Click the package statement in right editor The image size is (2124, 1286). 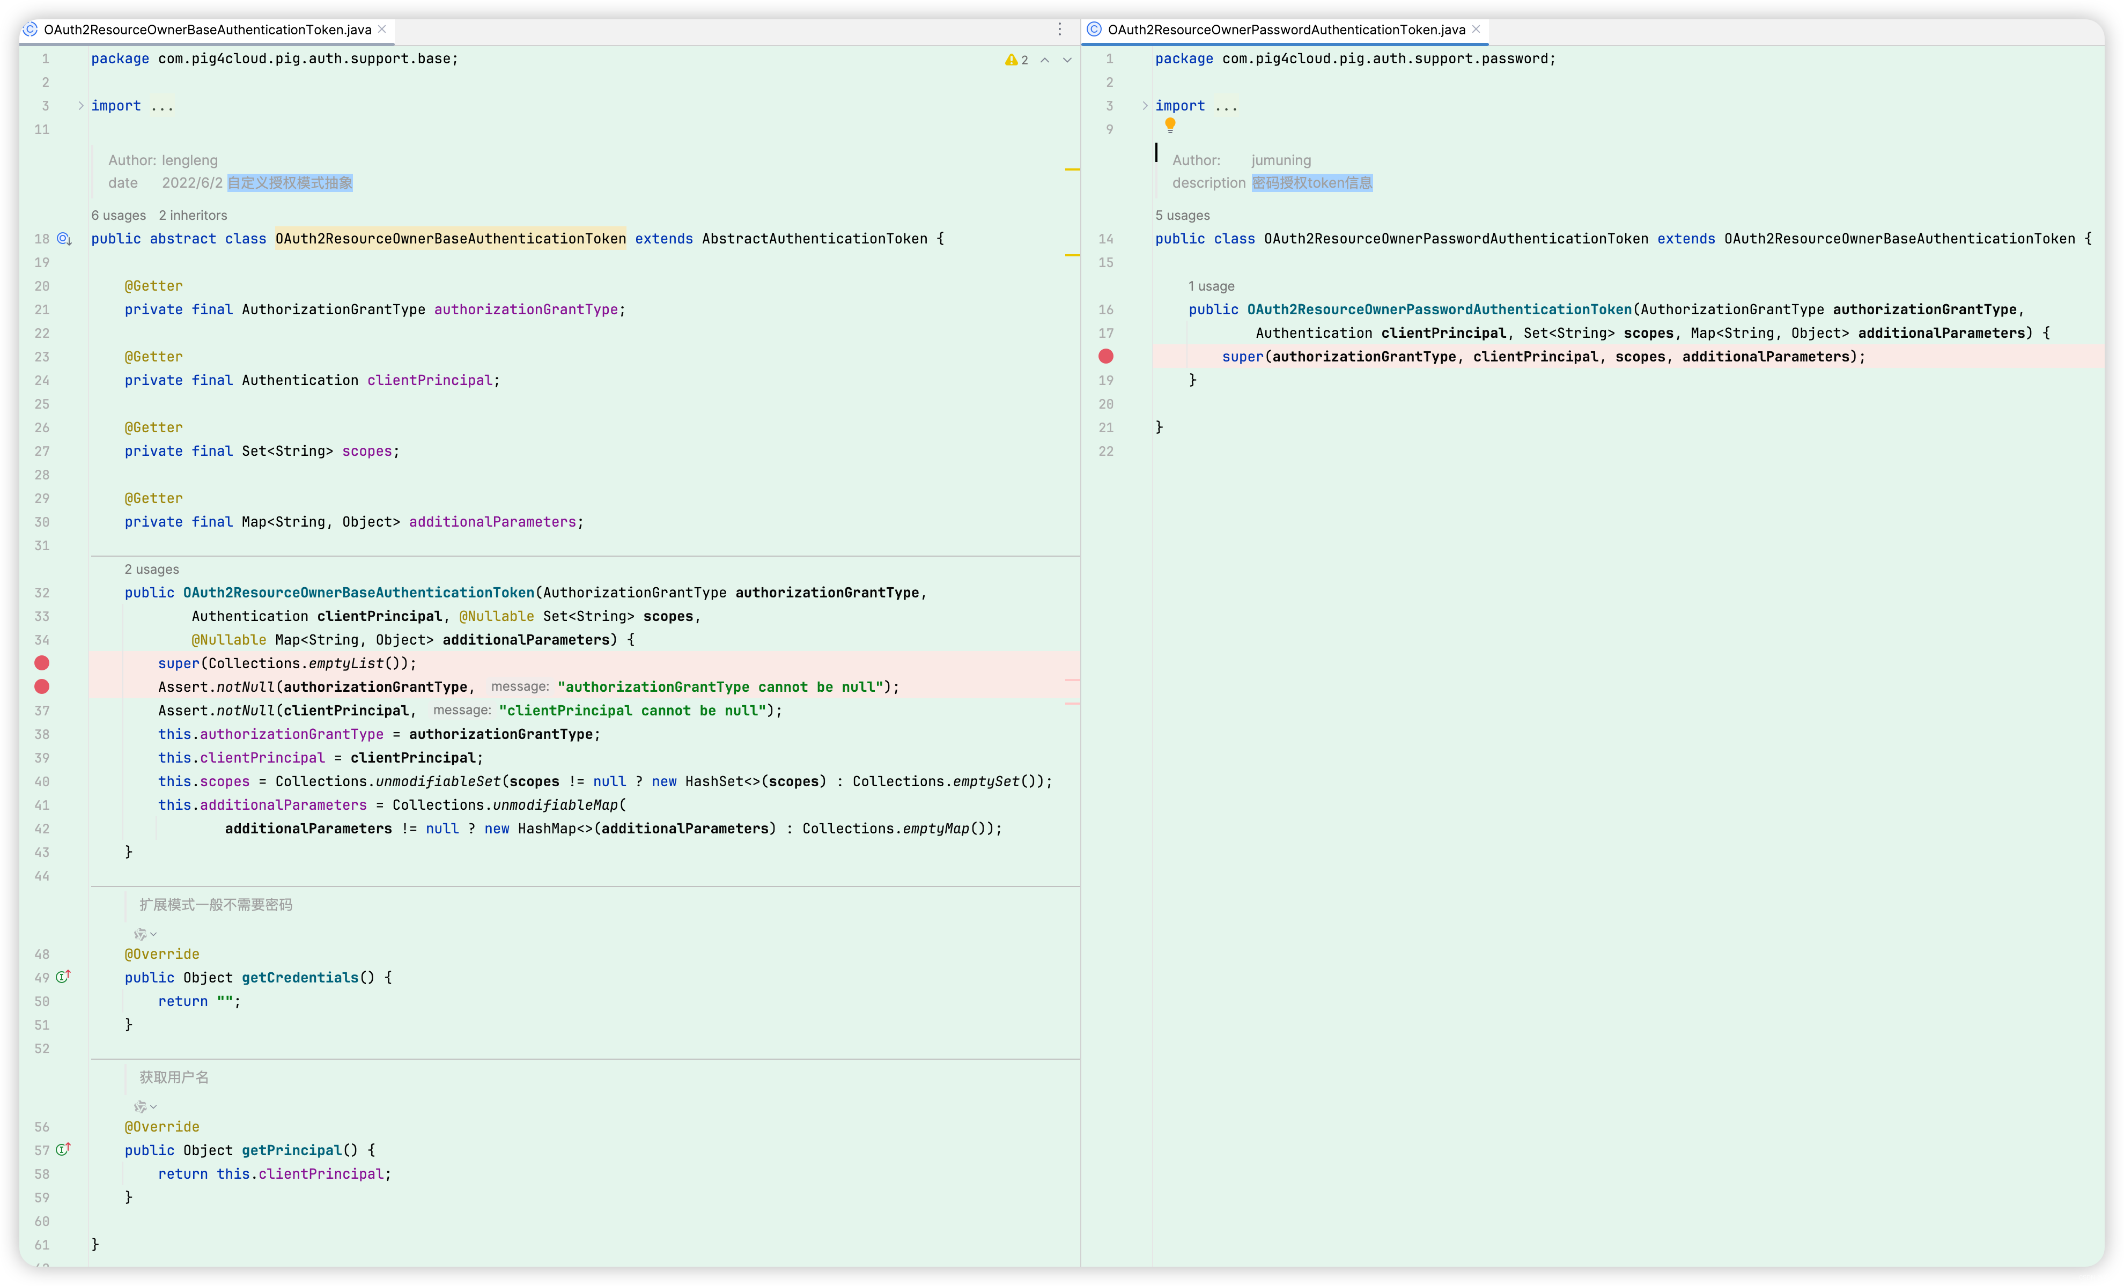click(1355, 58)
